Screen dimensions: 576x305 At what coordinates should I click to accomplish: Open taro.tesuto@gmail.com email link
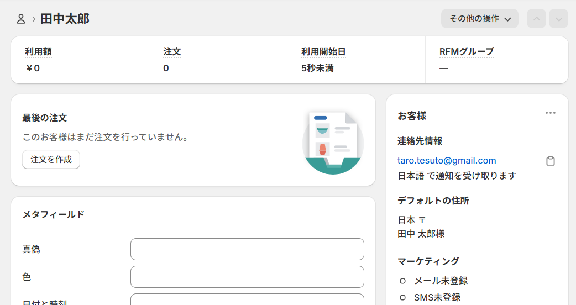[x=447, y=160]
